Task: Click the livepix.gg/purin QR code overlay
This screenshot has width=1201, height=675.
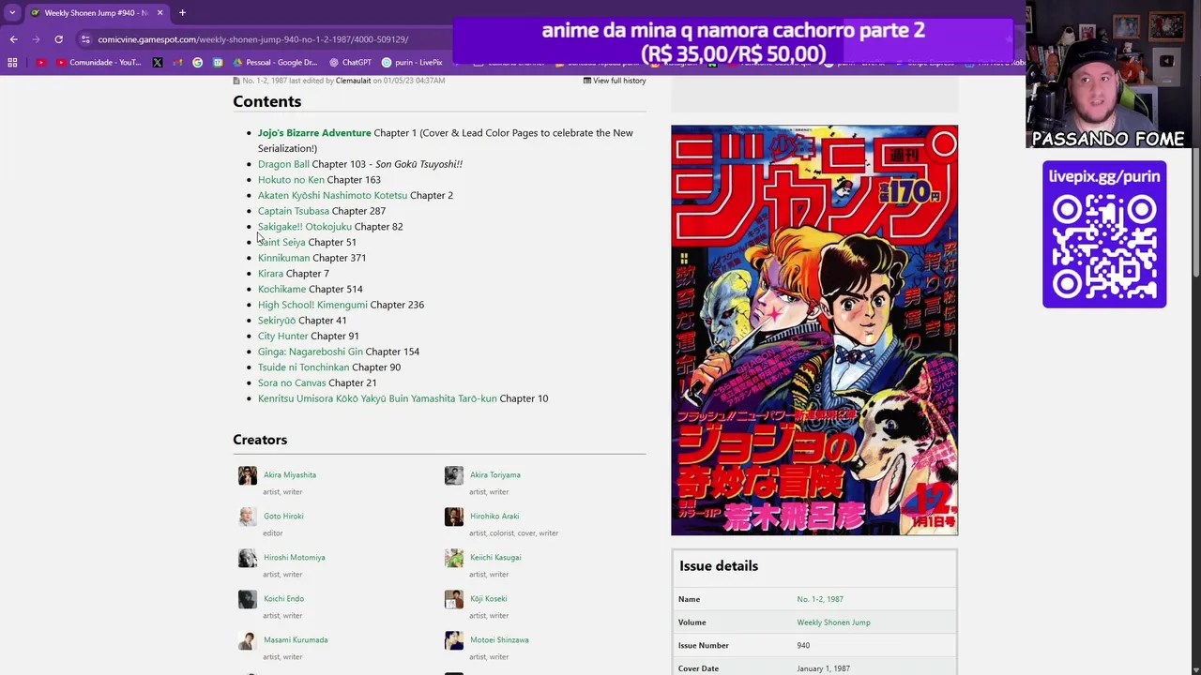Action: point(1104,234)
